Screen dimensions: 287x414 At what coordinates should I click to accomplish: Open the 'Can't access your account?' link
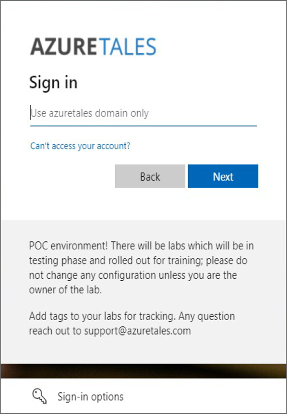point(80,146)
